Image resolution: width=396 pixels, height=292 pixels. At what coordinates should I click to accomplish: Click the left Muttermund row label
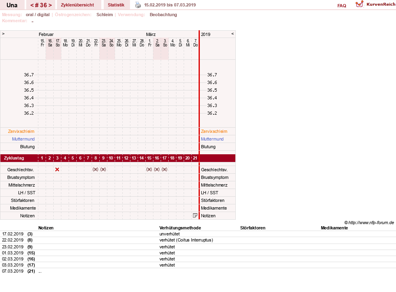click(23, 139)
